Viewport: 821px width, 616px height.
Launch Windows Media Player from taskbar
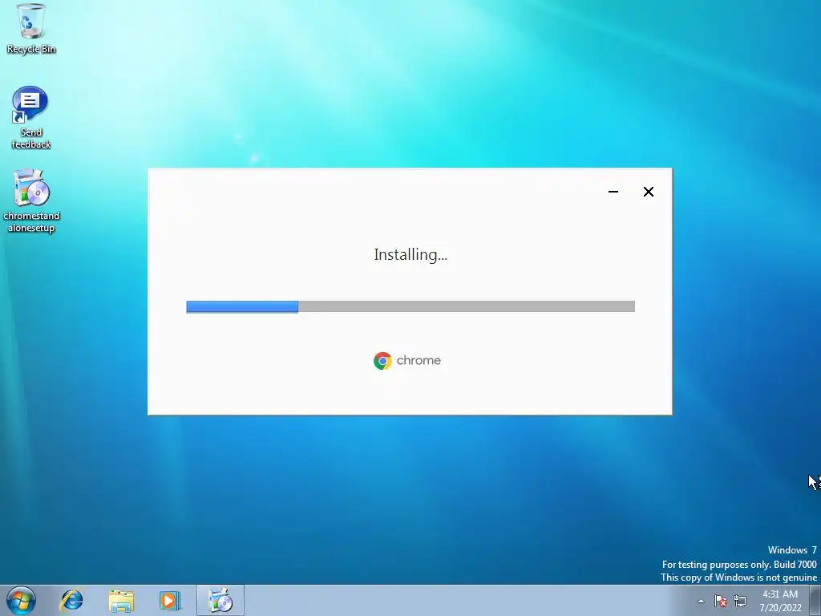[x=170, y=601]
